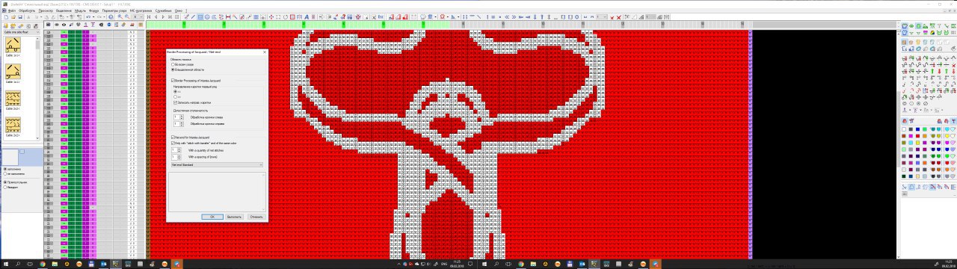The width and height of the screenshot is (957, 269).
Task: Select the text 'A' tool
Action: click(307, 17)
